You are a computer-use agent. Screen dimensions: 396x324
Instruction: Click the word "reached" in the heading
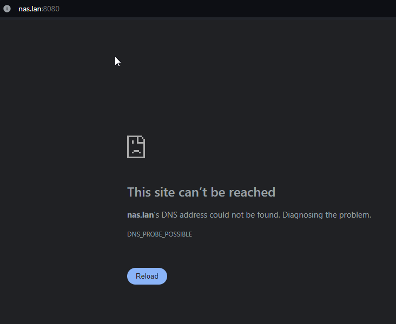click(252, 192)
